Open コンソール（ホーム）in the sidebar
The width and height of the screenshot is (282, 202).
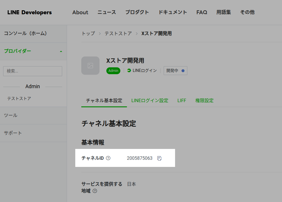(33, 34)
